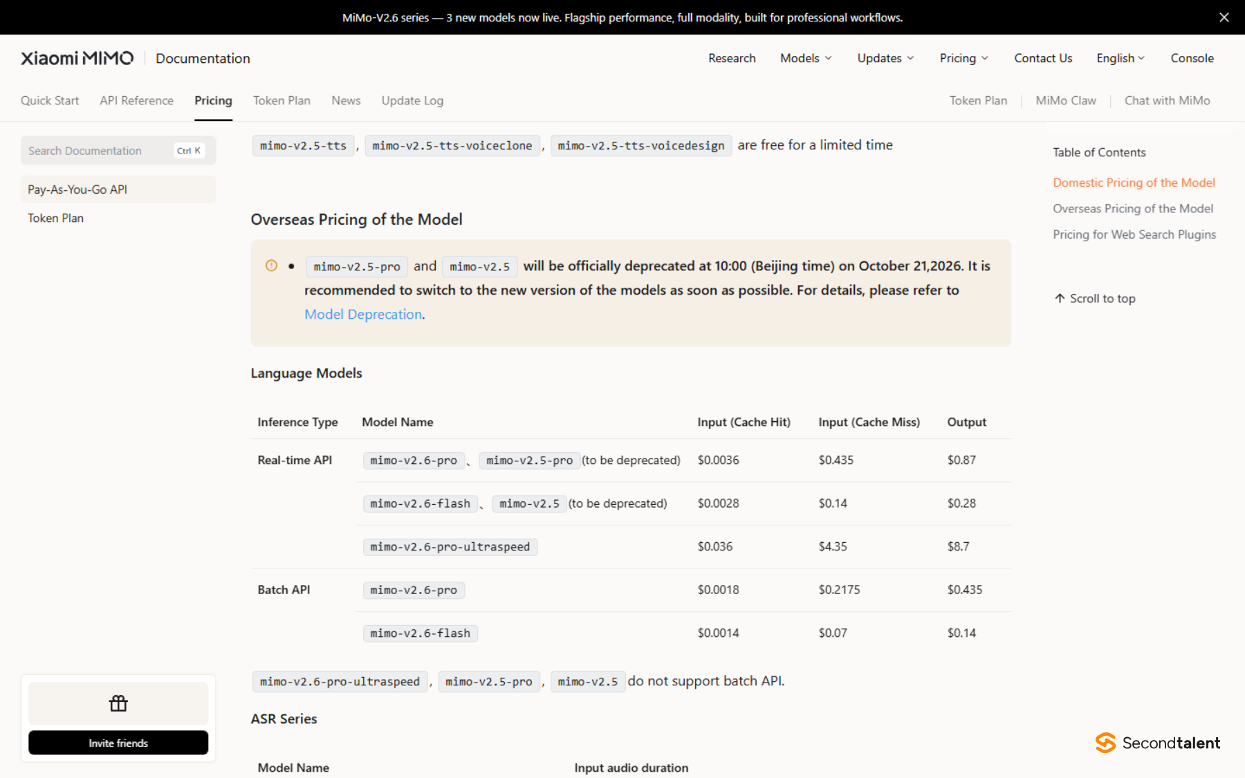Click the Token Plan link next to MiMo Claw
This screenshot has width=1245, height=778.
[x=978, y=100]
